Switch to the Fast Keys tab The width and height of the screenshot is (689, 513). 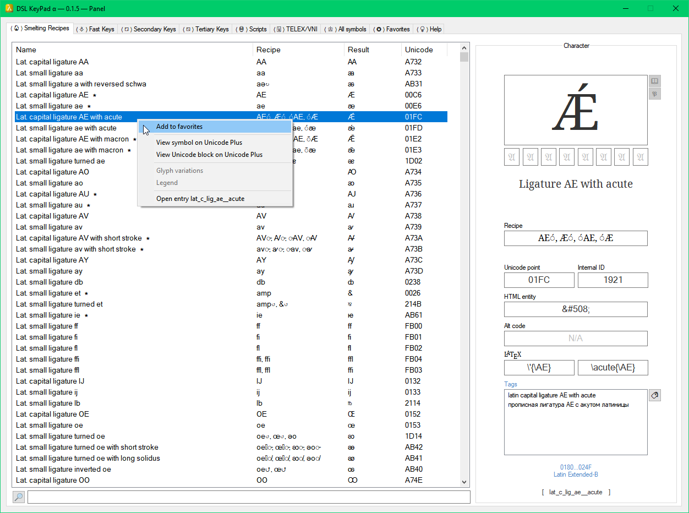97,29
